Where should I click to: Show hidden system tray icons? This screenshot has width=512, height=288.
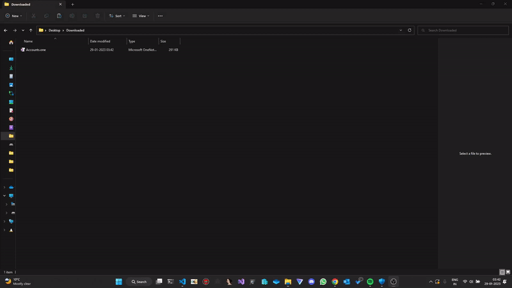click(431, 282)
